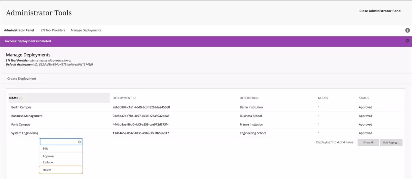The width and height of the screenshot is (412, 179).
Task: Click the Create Deployment button
Action: point(22,79)
